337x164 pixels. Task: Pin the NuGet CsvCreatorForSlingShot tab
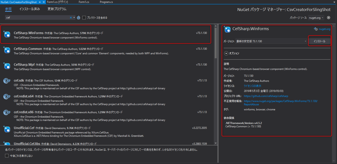pos(40,2)
